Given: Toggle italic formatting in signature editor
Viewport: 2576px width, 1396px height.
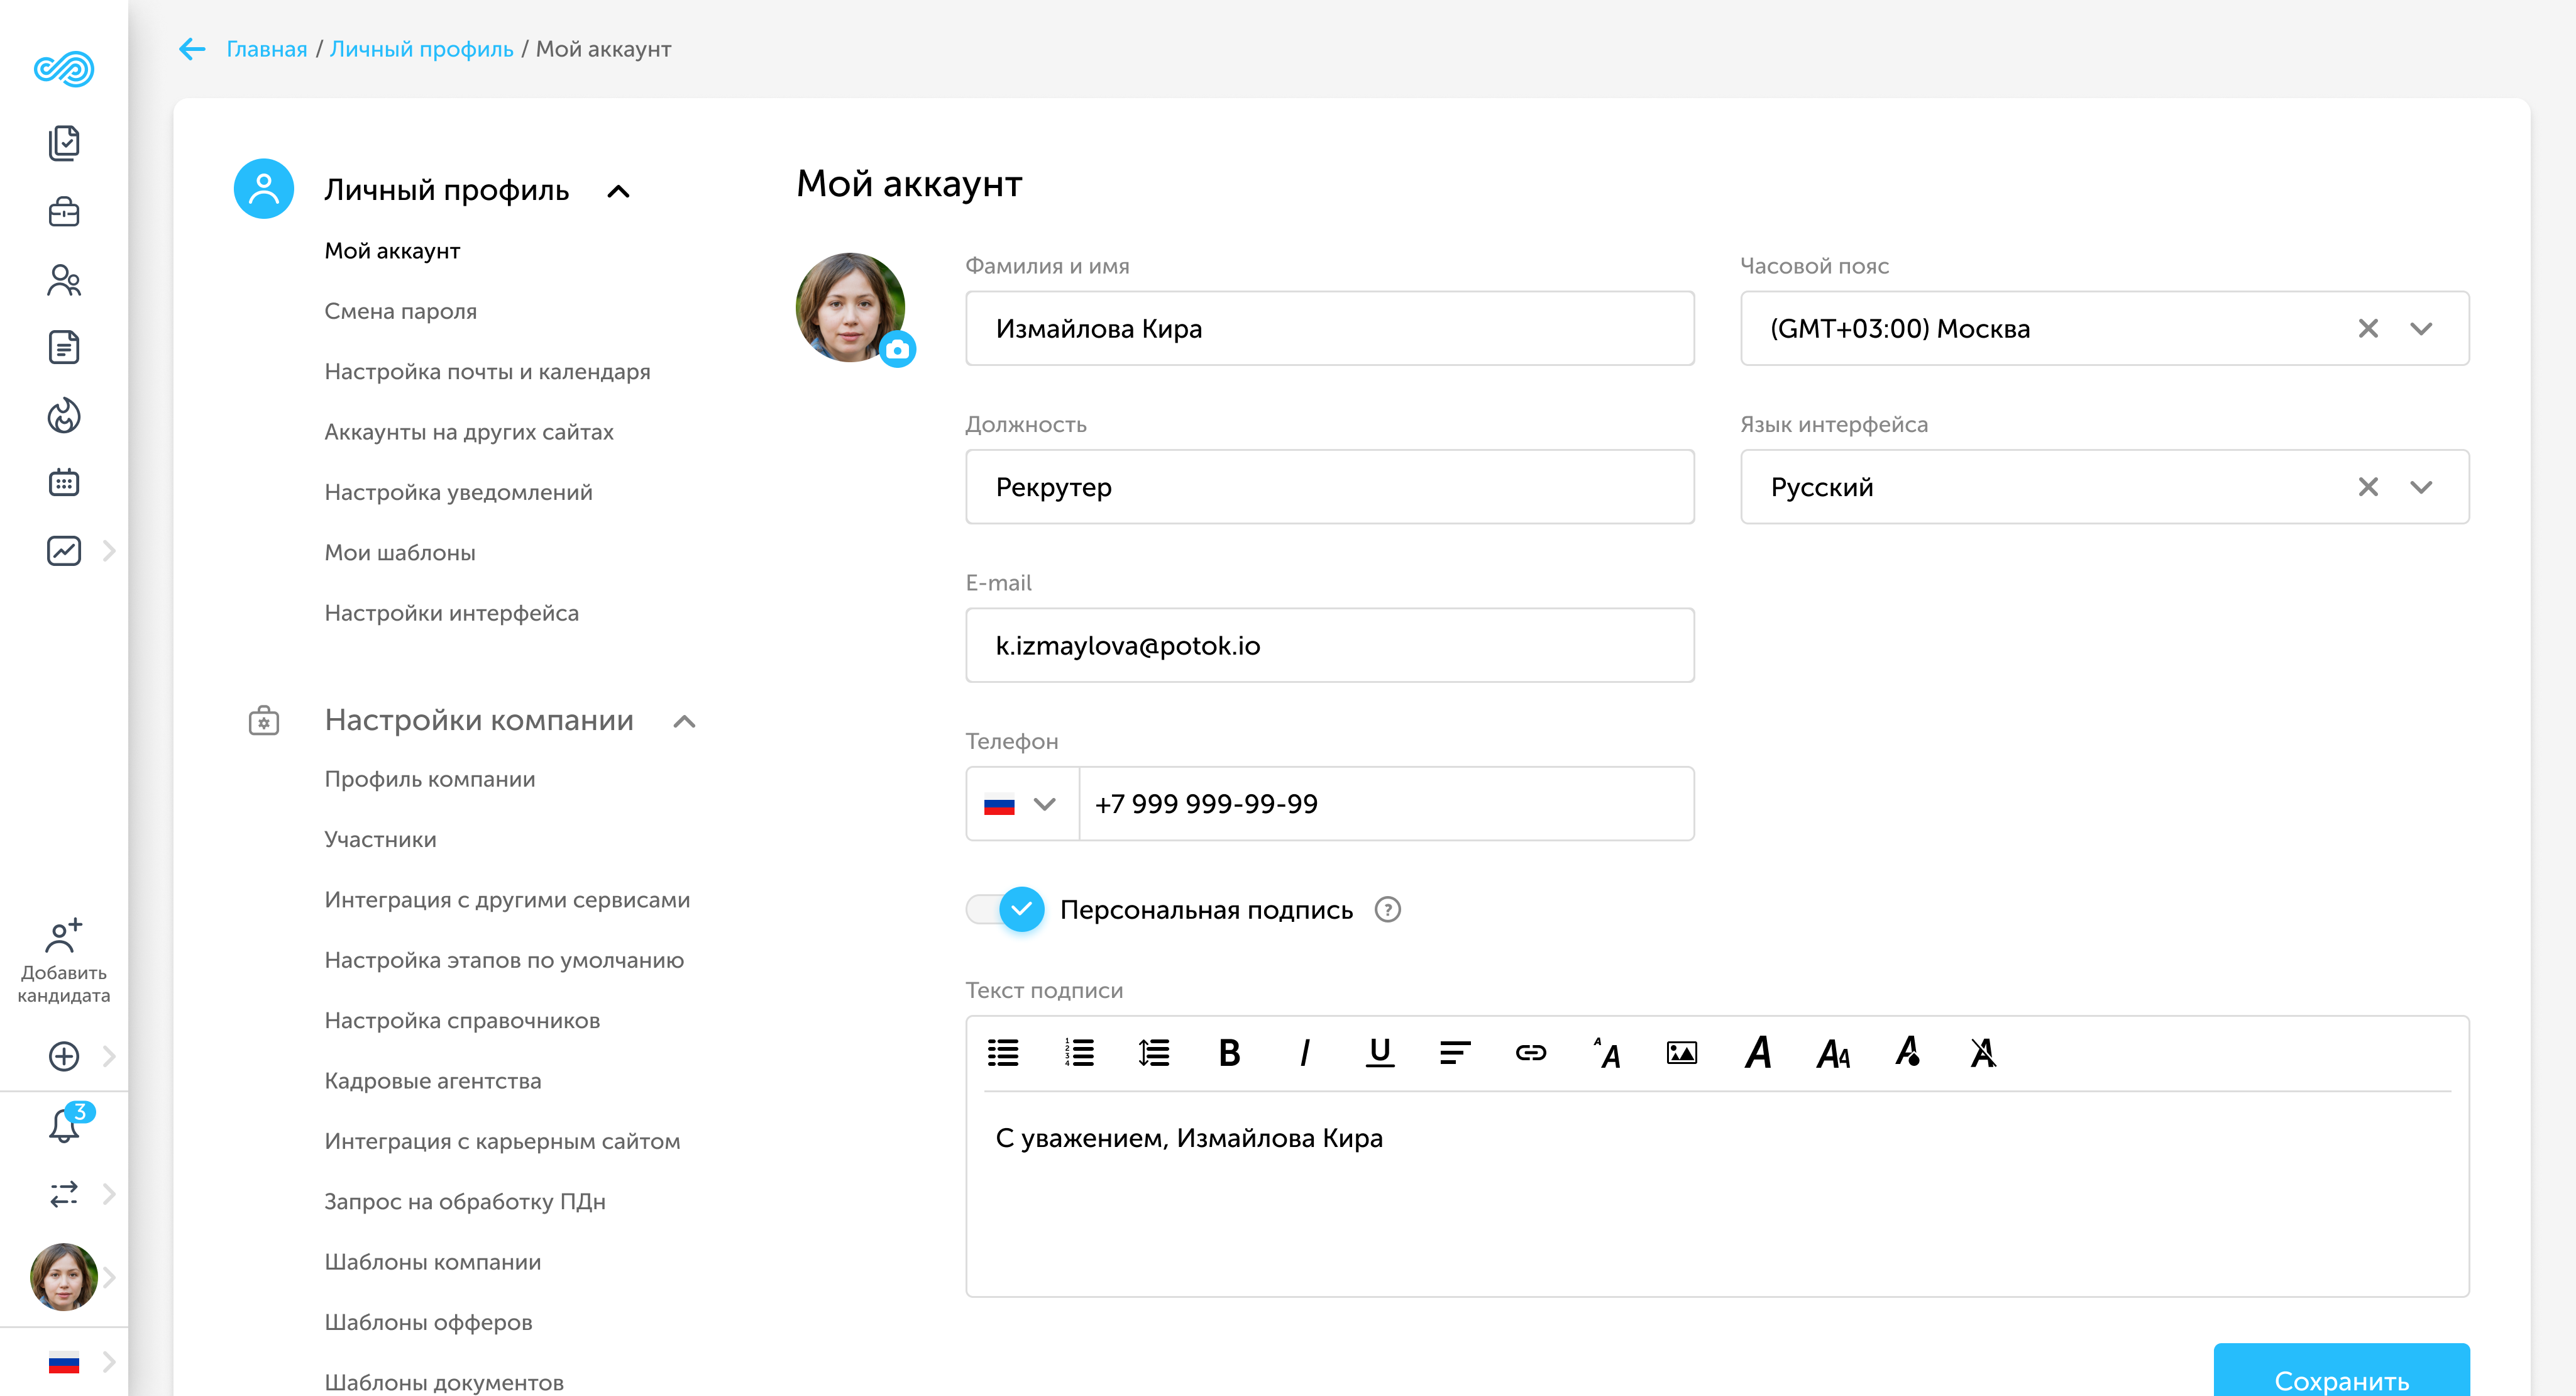Looking at the screenshot, I should click(x=1304, y=1053).
